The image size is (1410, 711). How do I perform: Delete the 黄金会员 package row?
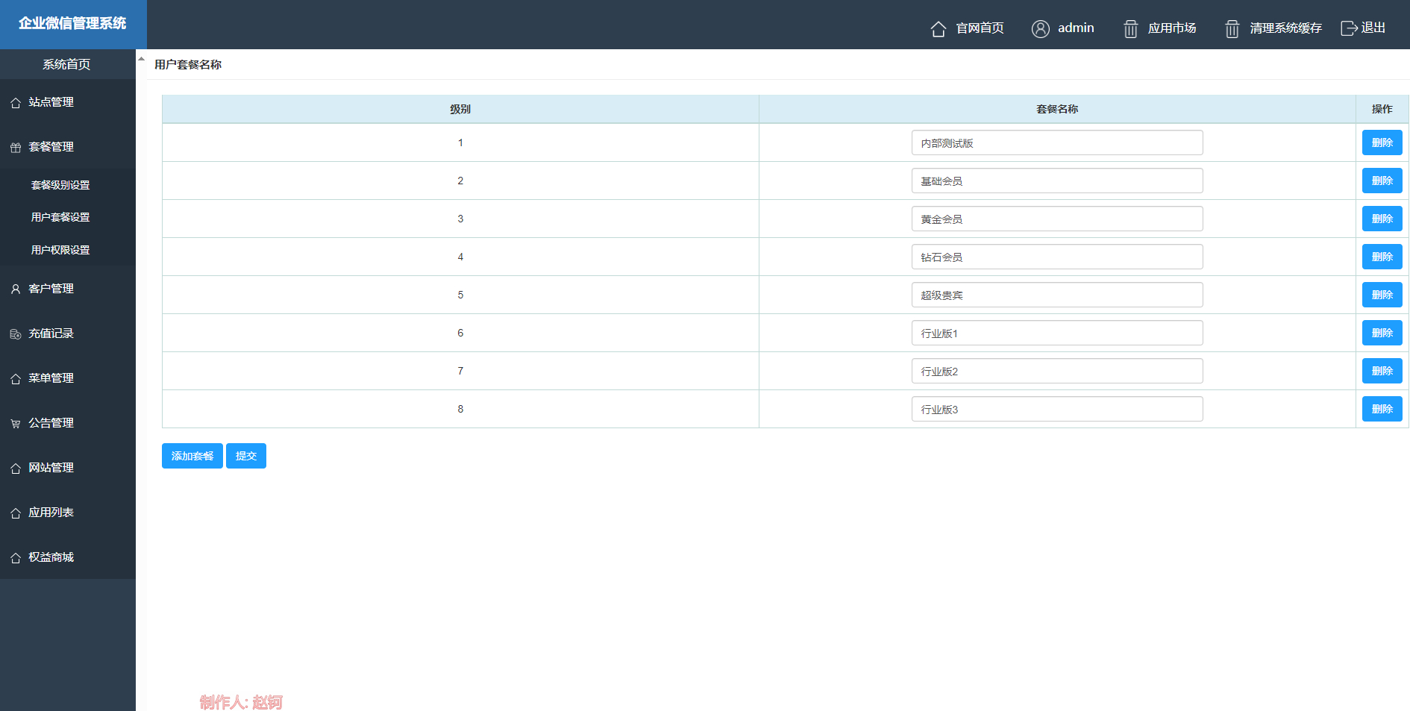click(x=1382, y=219)
